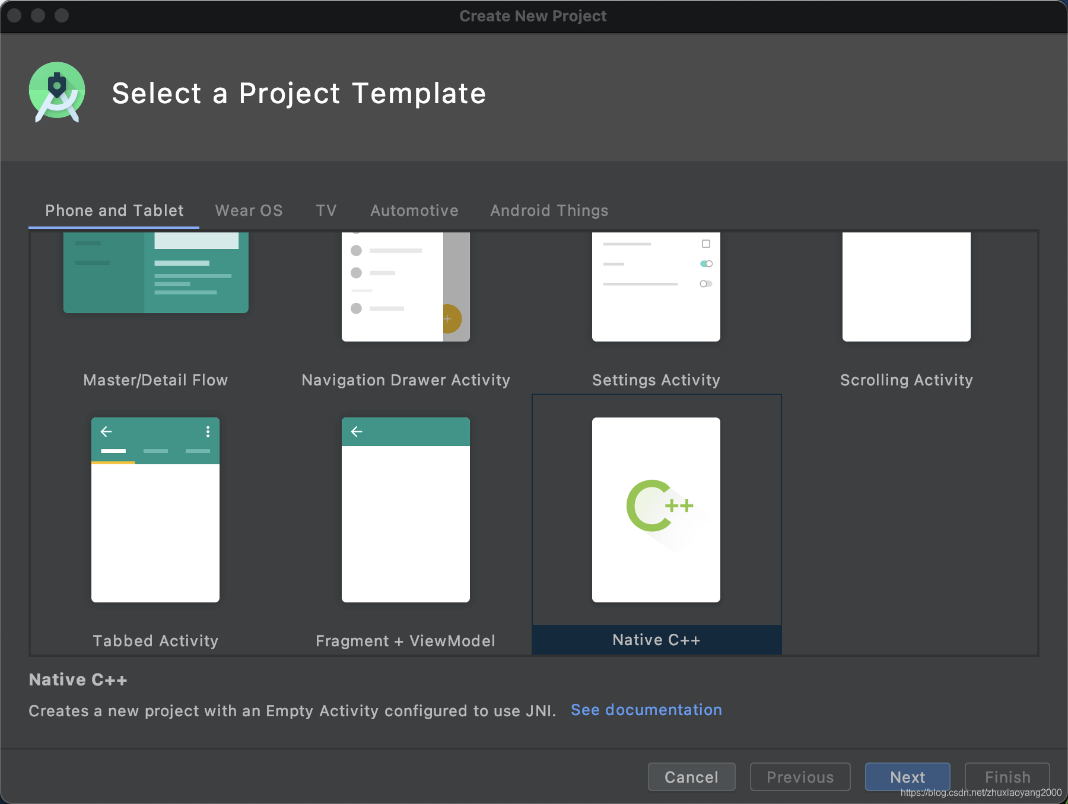Select the Settings Activity template thumbnail

(656, 286)
